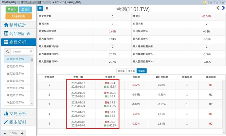The height and width of the screenshot is (136, 226).
Task: Click the search magnifier icon
Action: tap(7, 52)
